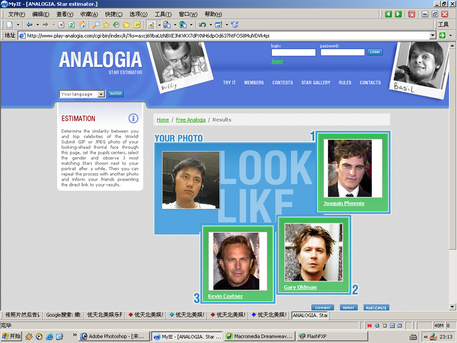Open the 编辑(E) menu

click(41, 14)
